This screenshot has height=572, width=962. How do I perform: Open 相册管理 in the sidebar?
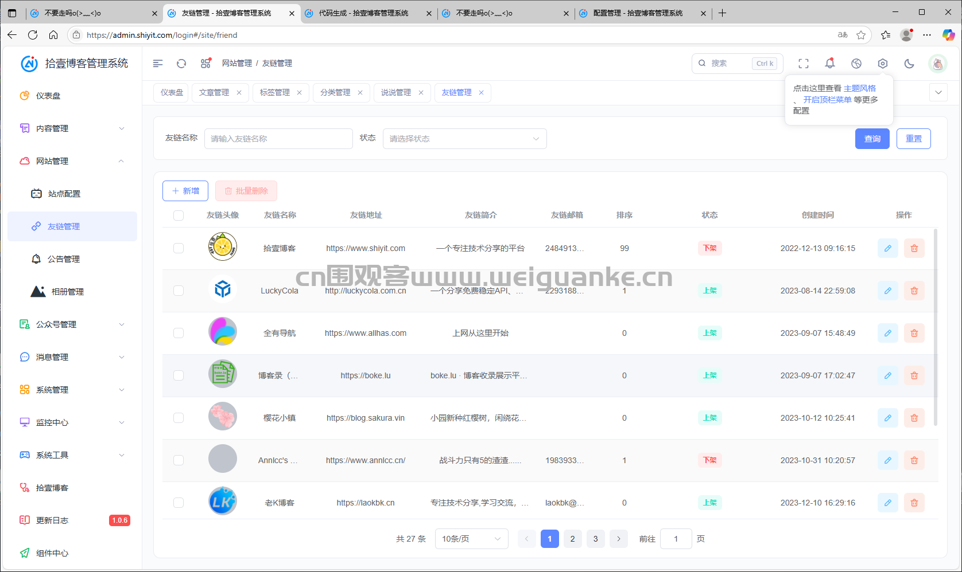(x=72, y=292)
